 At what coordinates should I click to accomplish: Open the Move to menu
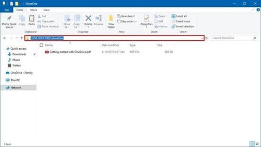click(x=67, y=21)
